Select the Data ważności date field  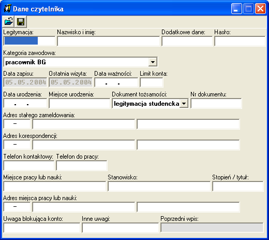[116, 82]
